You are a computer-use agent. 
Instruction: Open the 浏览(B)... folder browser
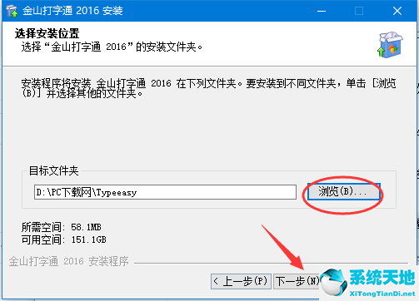point(343,191)
